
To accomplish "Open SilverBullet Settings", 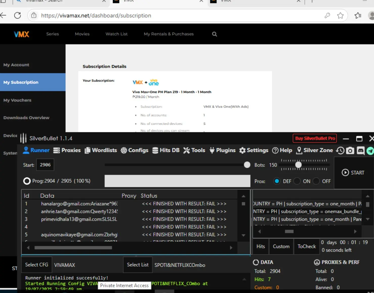I will coord(254,150).
